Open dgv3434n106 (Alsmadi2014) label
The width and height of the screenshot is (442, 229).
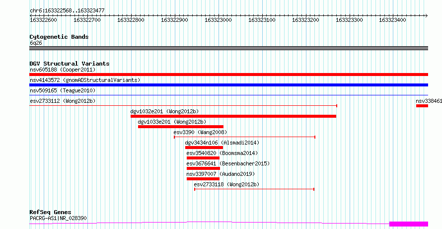222,143
